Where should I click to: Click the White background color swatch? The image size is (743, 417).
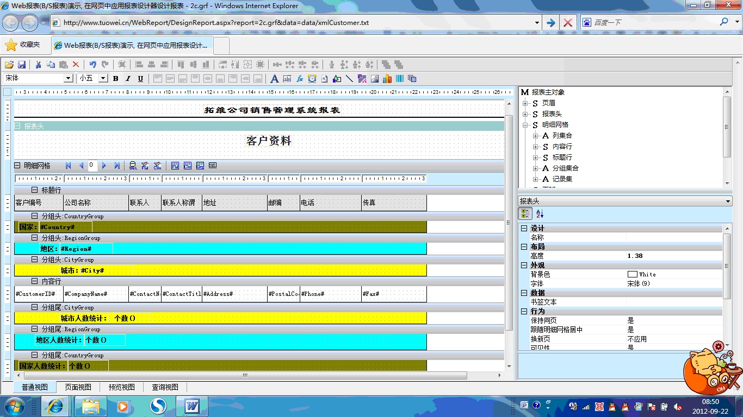click(632, 274)
